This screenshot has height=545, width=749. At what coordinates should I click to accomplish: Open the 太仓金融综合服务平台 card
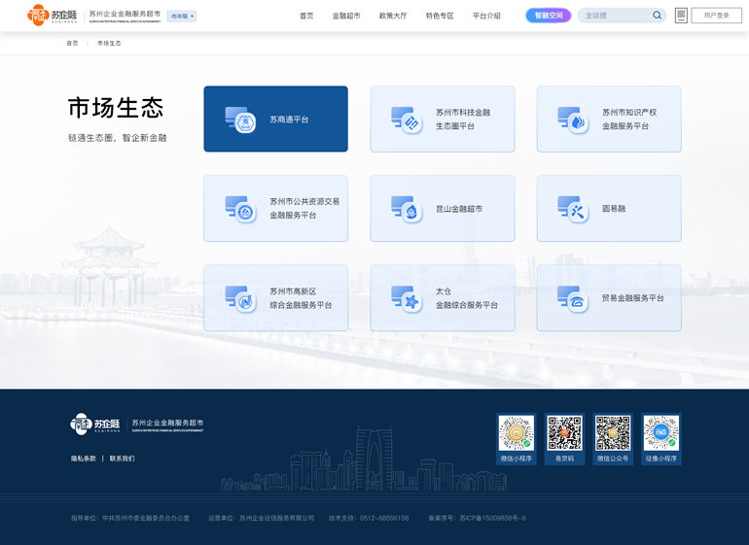coord(443,298)
